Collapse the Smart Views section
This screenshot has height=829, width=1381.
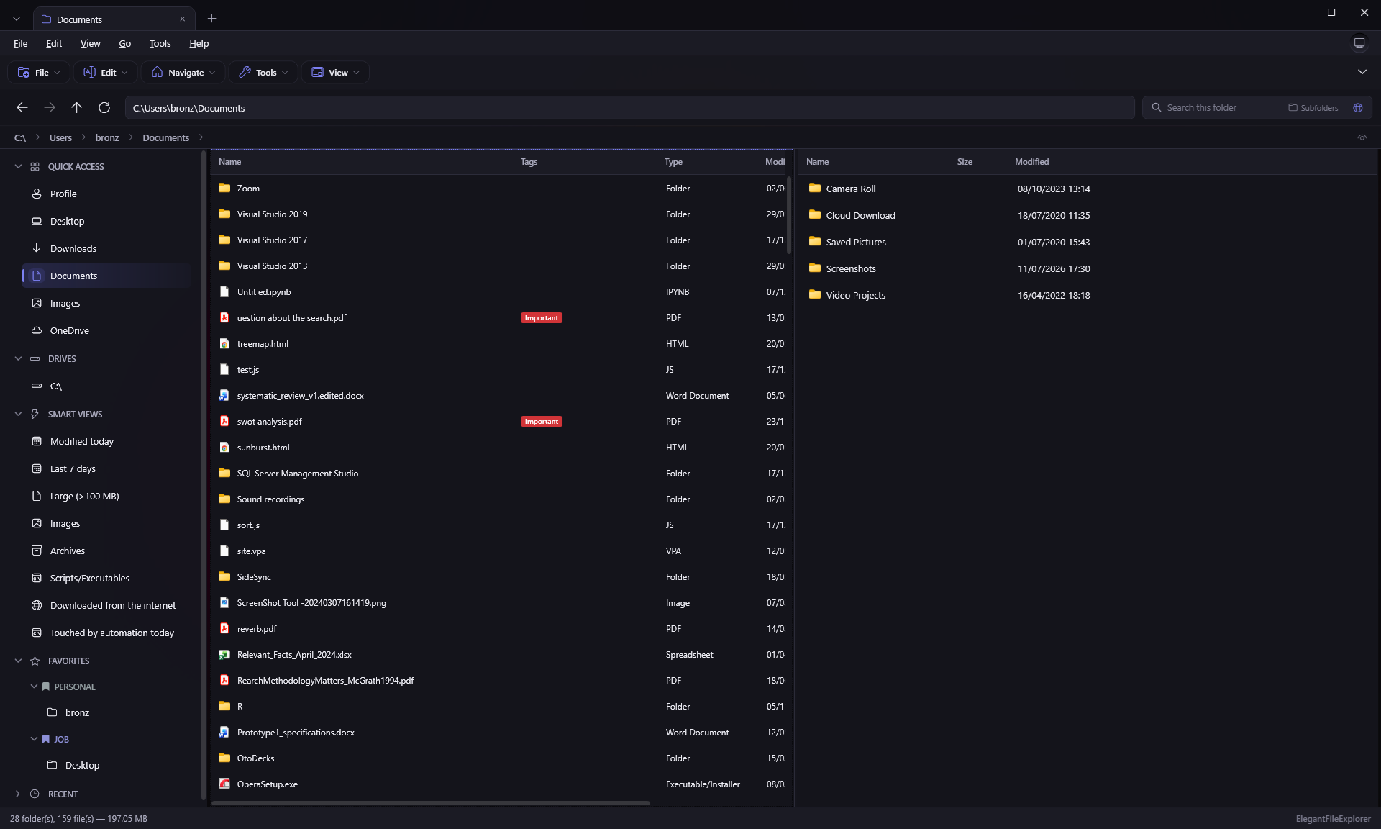point(18,414)
